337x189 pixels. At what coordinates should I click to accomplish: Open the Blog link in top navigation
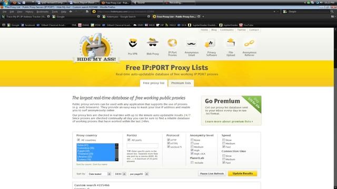coord(214,30)
